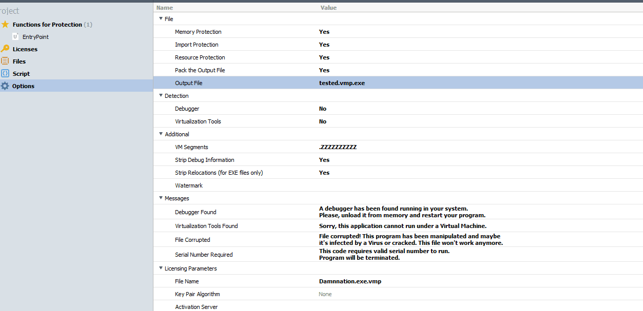Image resolution: width=643 pixels, height=311 pixels.
Task: Collapse the Additional group
Action: click(161, 134)
